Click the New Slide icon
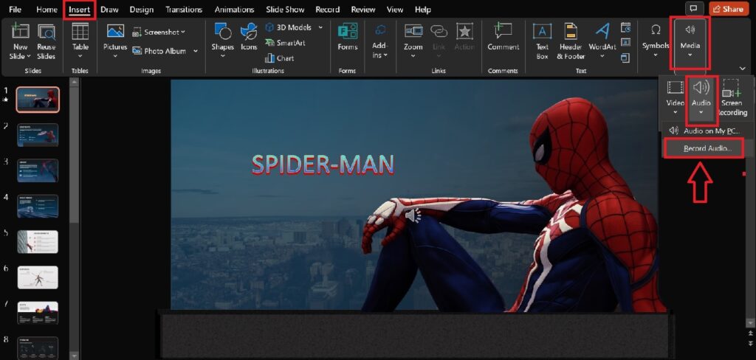This screenshot has width=756, height=360. tap(20, 31)
